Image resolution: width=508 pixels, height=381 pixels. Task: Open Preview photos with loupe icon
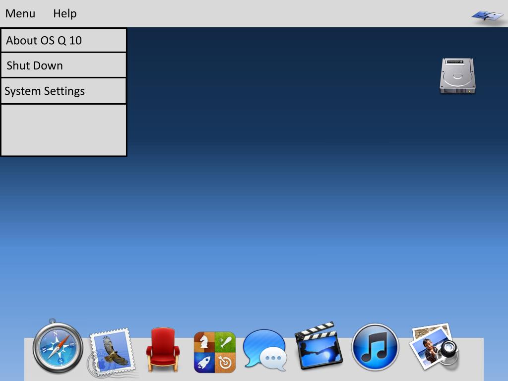[x=434, y=346]
